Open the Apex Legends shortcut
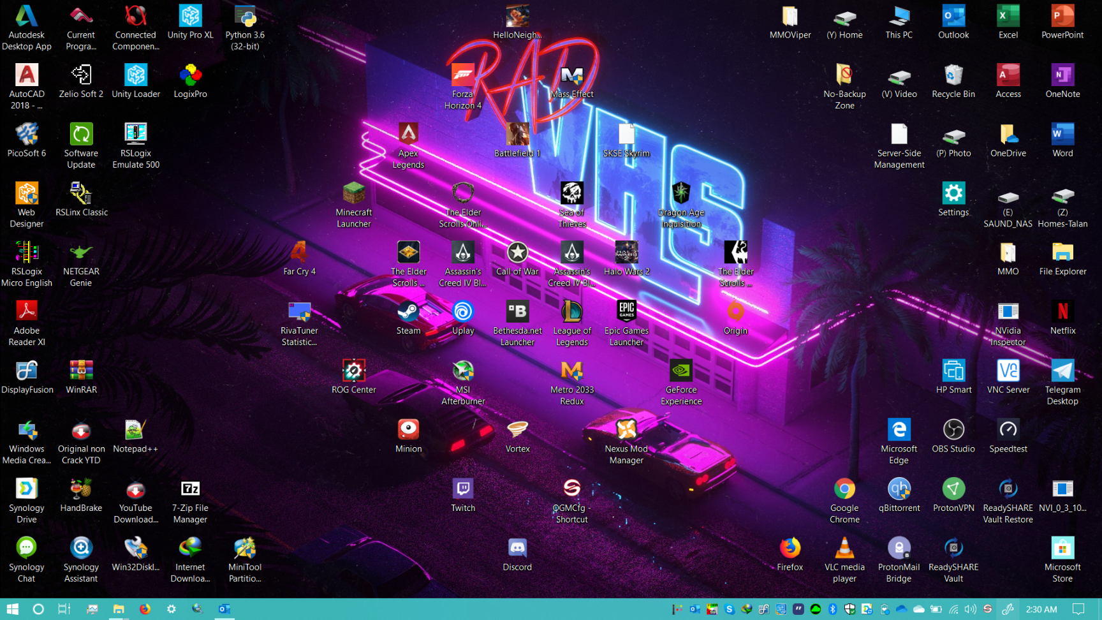Screen dimensions: 1102x620 click(x=408, y=146)
